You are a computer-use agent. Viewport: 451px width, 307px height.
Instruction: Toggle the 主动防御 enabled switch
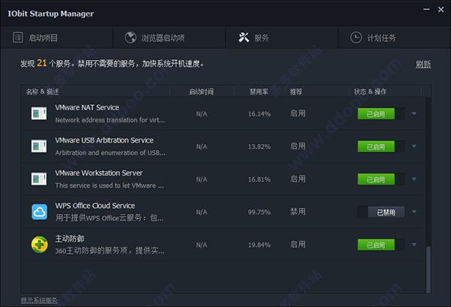click(381, 245)
